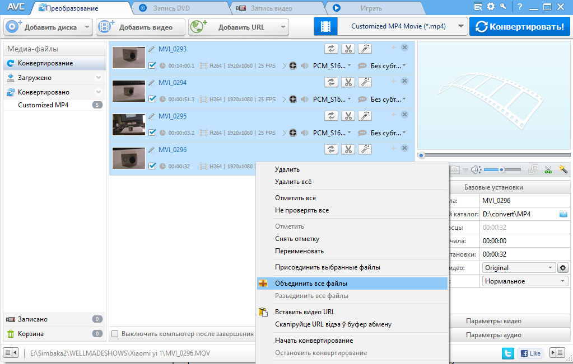This screenshot has width=573, height=364.
Task: Select the MVI_0294 video thumbnail
Action: tap(129, 91)
